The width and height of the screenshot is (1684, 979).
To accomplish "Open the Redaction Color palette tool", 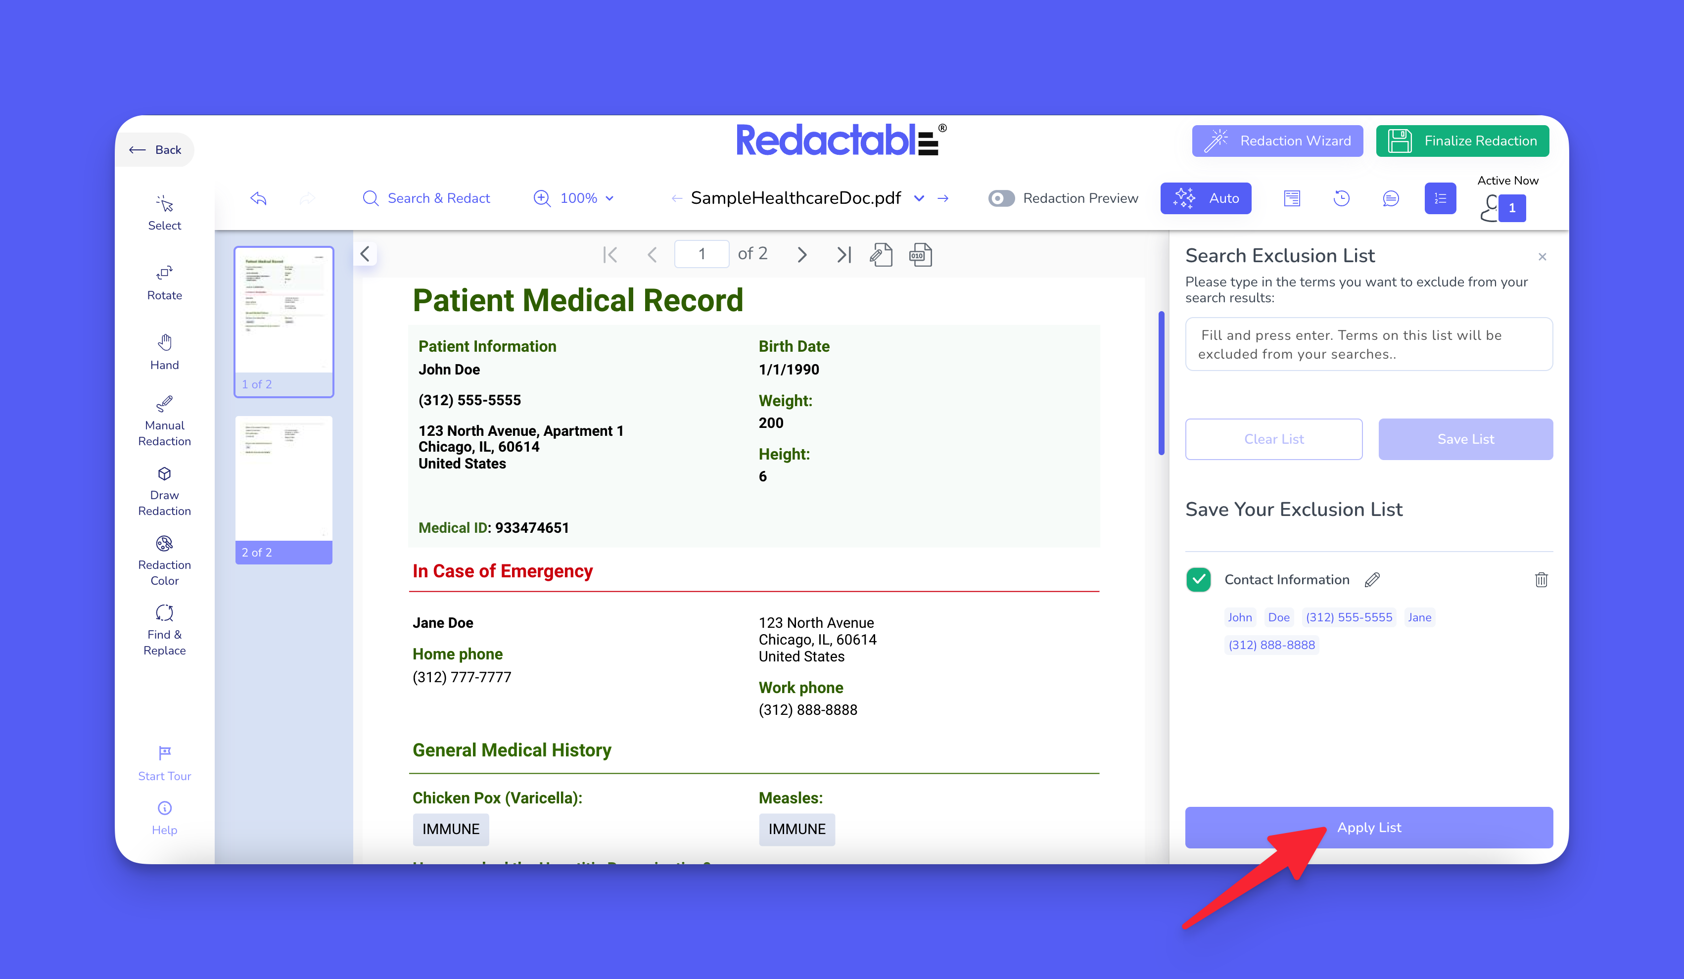I will click(x=164, y=560).
